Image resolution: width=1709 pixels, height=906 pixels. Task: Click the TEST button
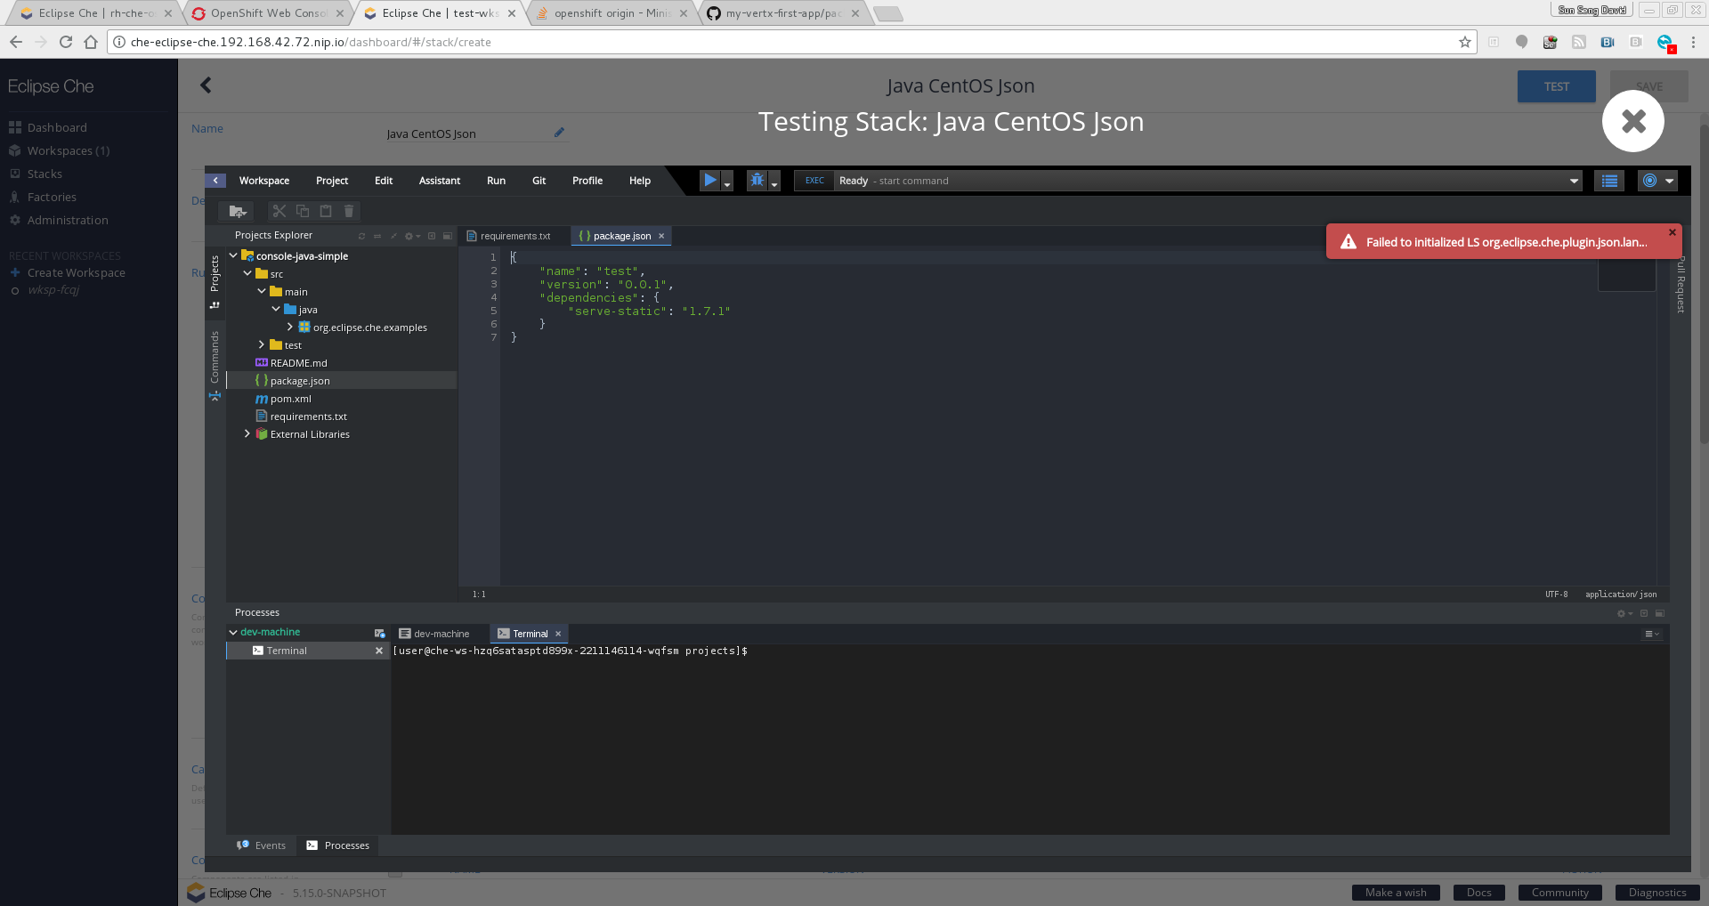click(x=1556, y=86)
